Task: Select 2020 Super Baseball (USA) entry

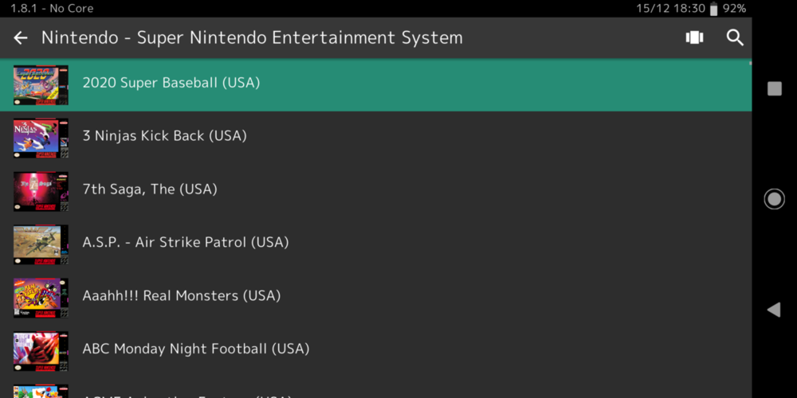Action: [x=171, y=83]
